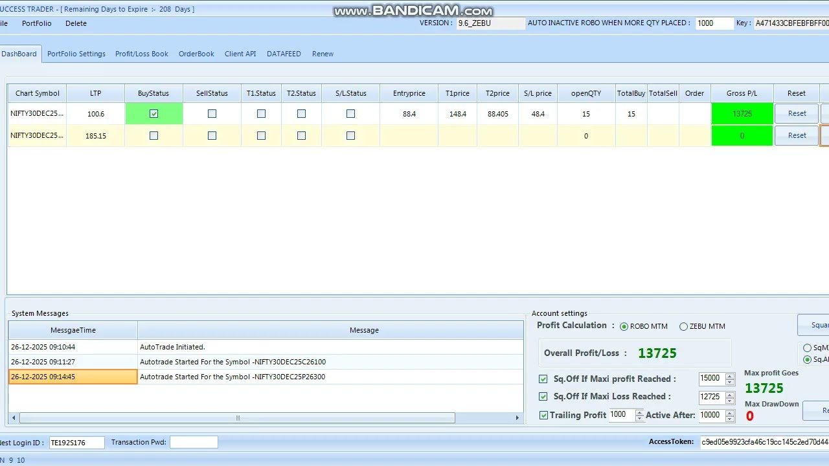Screen dimensions: 829x466
Task: Switch to the DashBoard tab
Action: tap(19, 54)
